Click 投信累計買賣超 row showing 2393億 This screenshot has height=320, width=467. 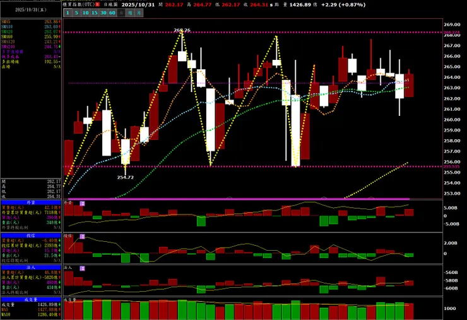pyautogui.click(x=31, y=246)
